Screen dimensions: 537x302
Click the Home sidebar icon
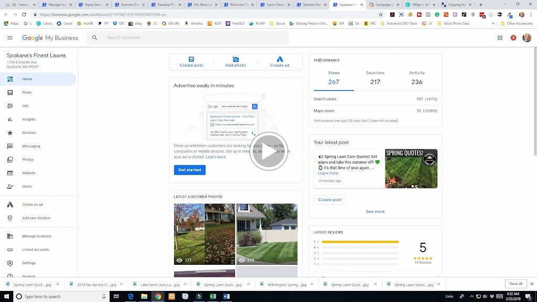tap(10, 79)
